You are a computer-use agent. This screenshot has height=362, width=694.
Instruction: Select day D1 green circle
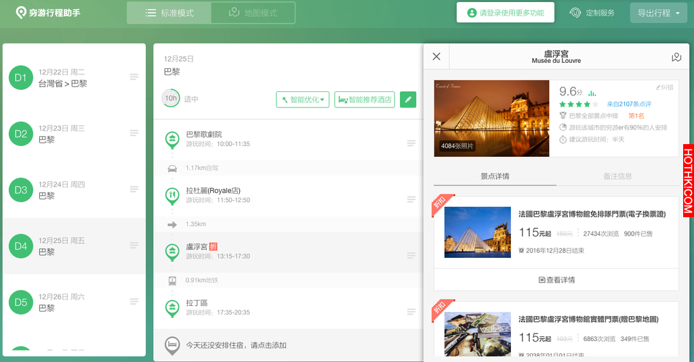pos(21,78)
